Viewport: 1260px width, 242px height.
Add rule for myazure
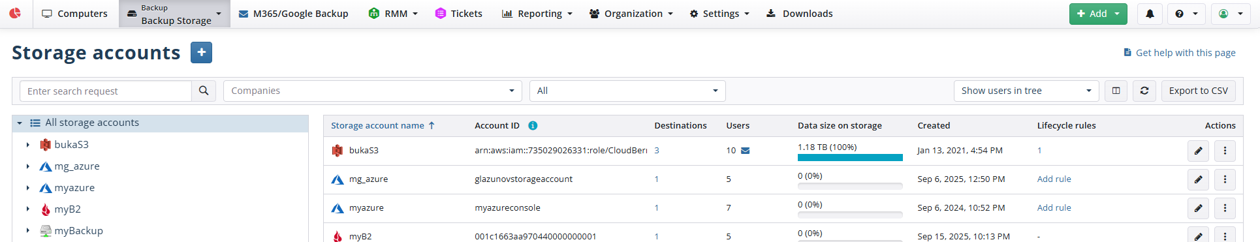tap(1054, 208)
